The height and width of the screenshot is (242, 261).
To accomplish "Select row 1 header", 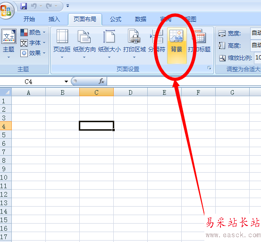I will 6,100.
